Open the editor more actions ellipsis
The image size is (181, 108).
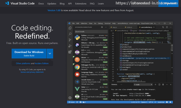point(171,27)
